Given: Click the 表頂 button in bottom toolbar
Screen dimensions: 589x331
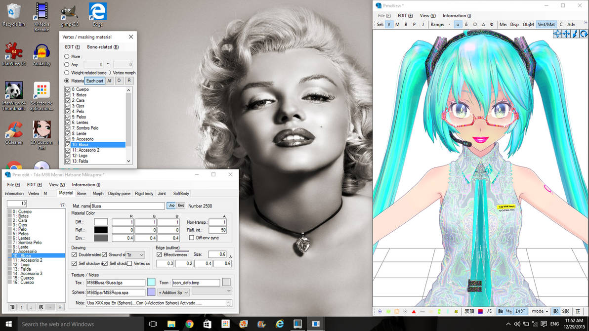Looking at the screenshot, I should pos(469,311).
